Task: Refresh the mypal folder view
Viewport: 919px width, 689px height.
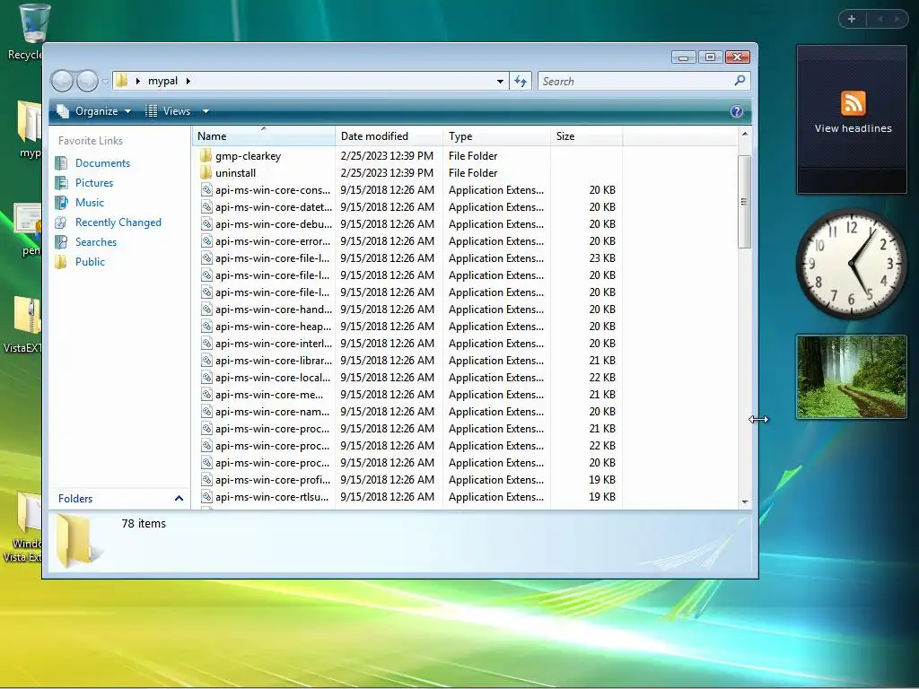Action: 521,81
